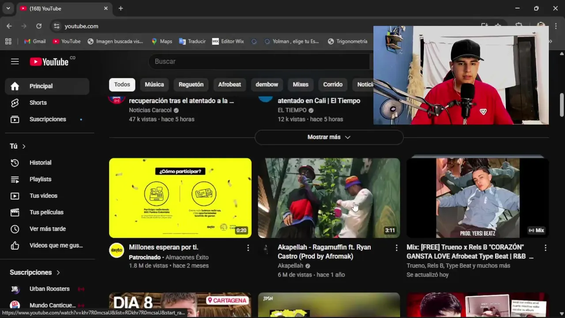The width and height of the screenshot is (565, 318).
Task: Open EL TIEMPO channel name
Action: click(x=292, y=110)
